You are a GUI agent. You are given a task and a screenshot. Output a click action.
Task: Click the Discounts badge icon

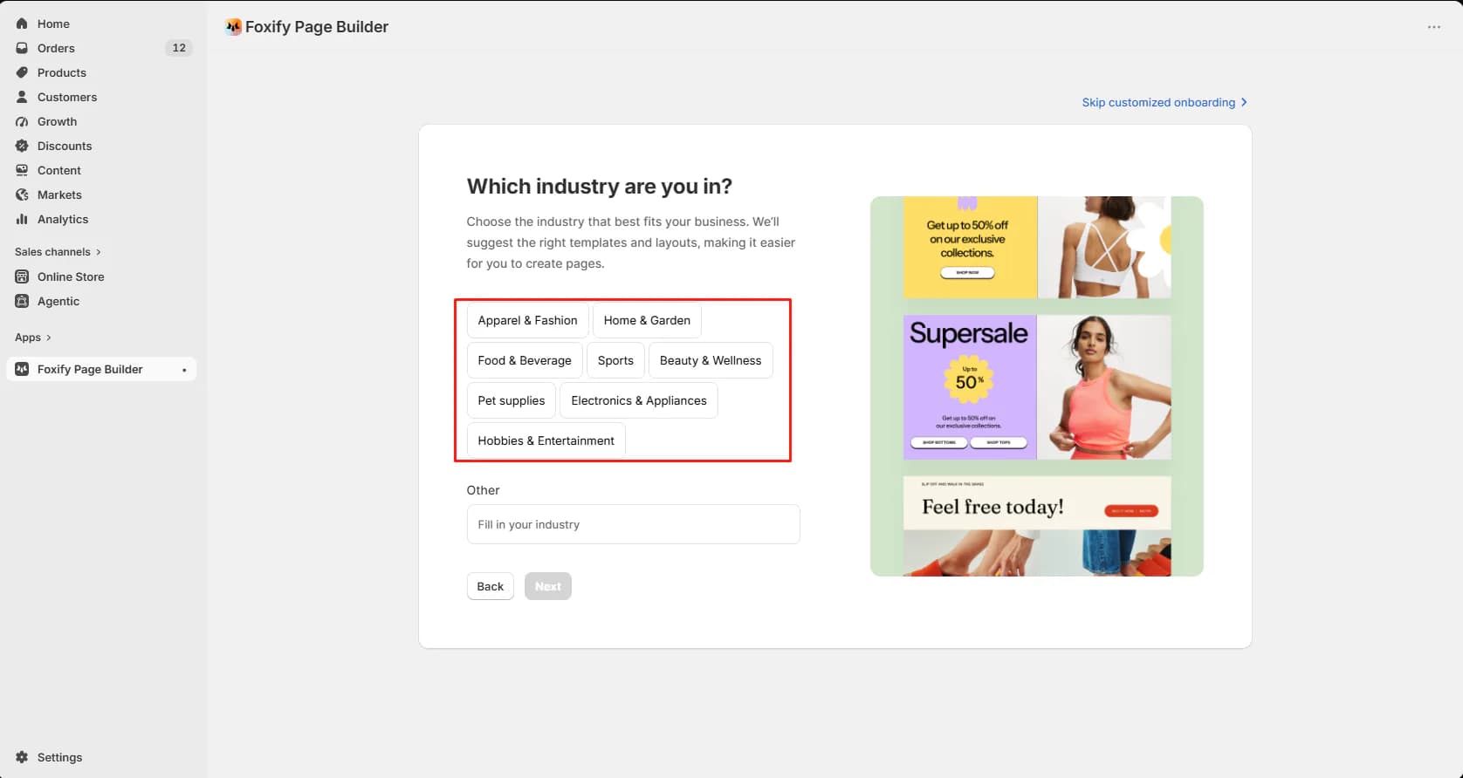pyautogui.click(x=22, y=146)
